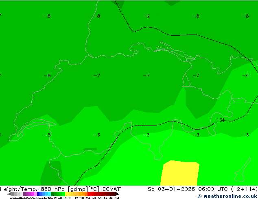Click the cyan swatch in the color legend
Screen dimensions: 258x199
(49, 194)
